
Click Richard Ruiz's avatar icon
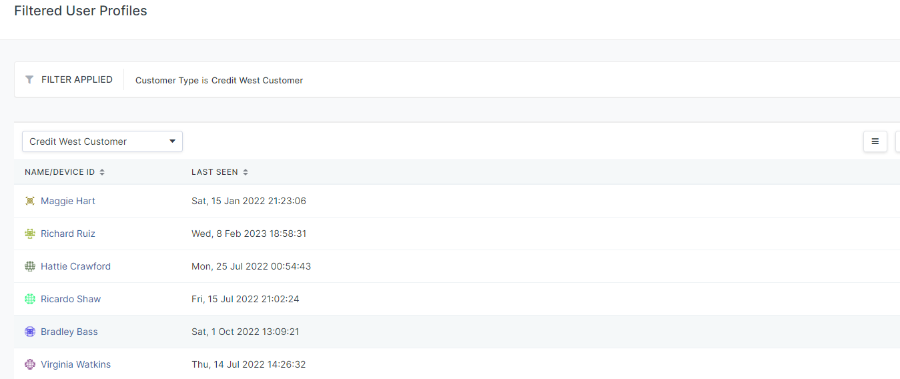[x=30, y=234]
